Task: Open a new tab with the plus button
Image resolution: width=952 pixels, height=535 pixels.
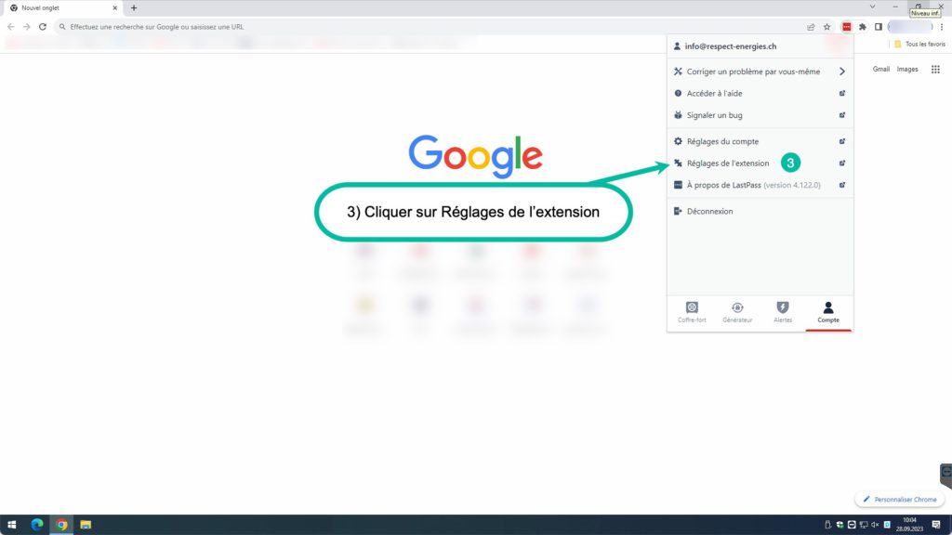Action: [134, 7]
